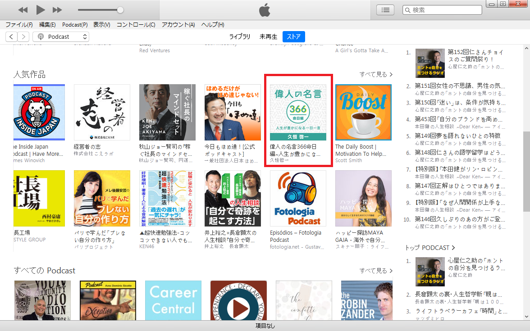Open the Inside Japan podcast artwork
Screen dimensions: 530x331
[39, 112]
